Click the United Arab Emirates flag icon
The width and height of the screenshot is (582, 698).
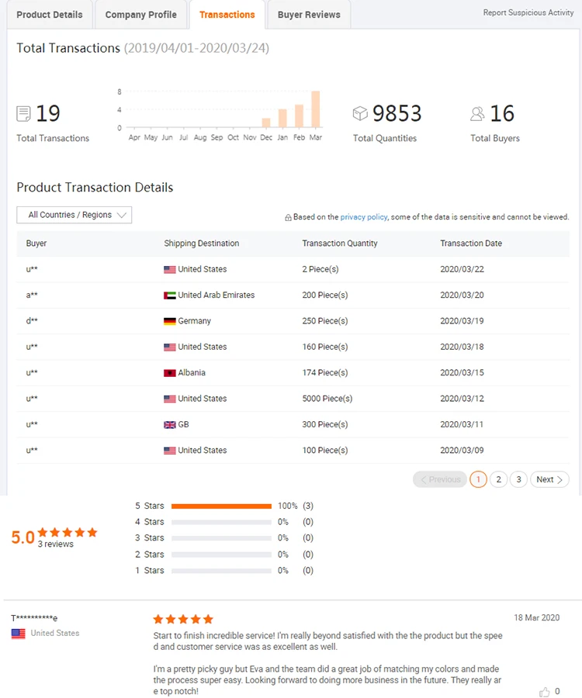(170, 295)
